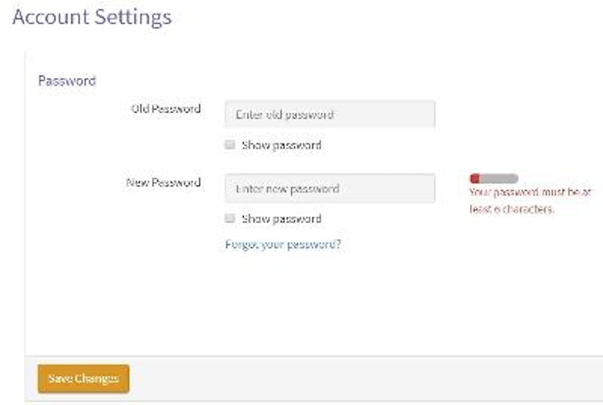This screenshot has width=603, height=405.
Task: Click inside the Enter old password field
Action: click(330, 114)
